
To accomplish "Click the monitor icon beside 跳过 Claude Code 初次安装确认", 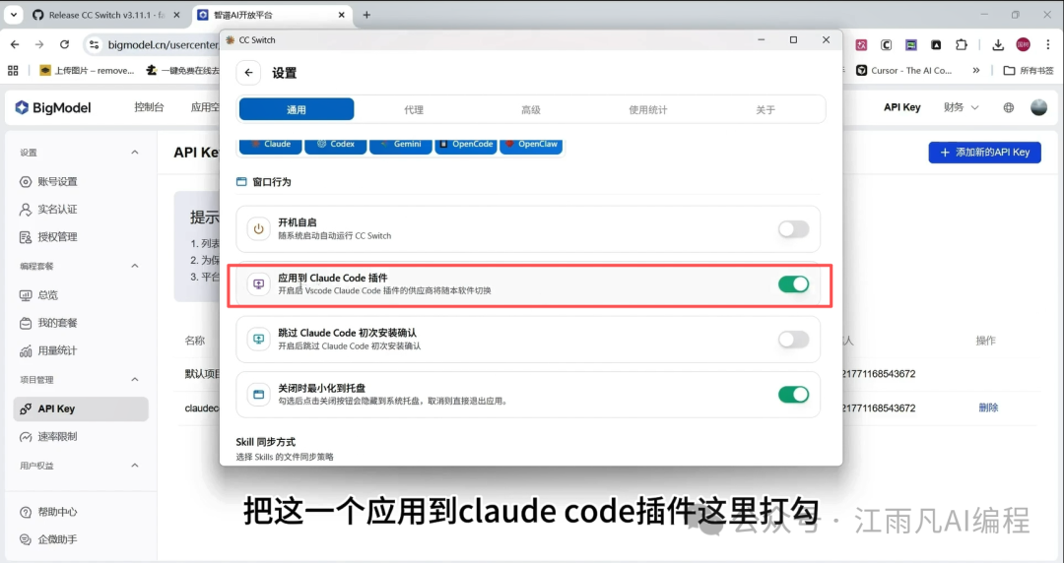I will [258, 340].
